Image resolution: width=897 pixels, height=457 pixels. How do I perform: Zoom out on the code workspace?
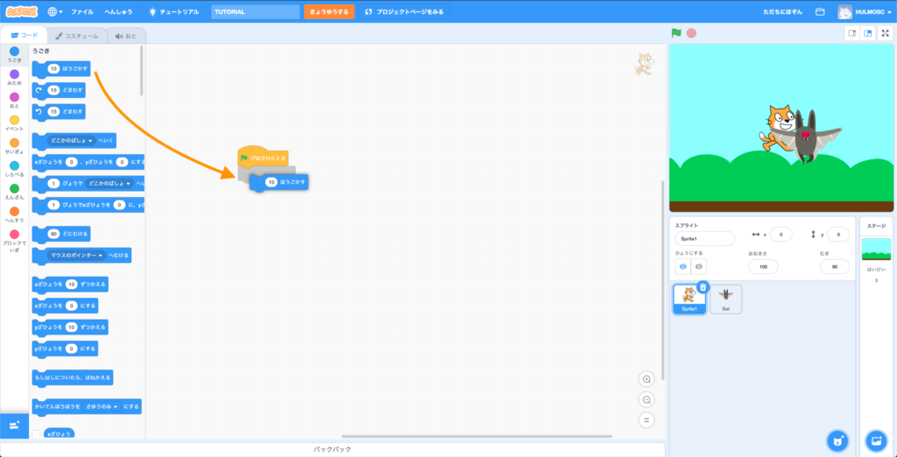(x=646, y=399)
